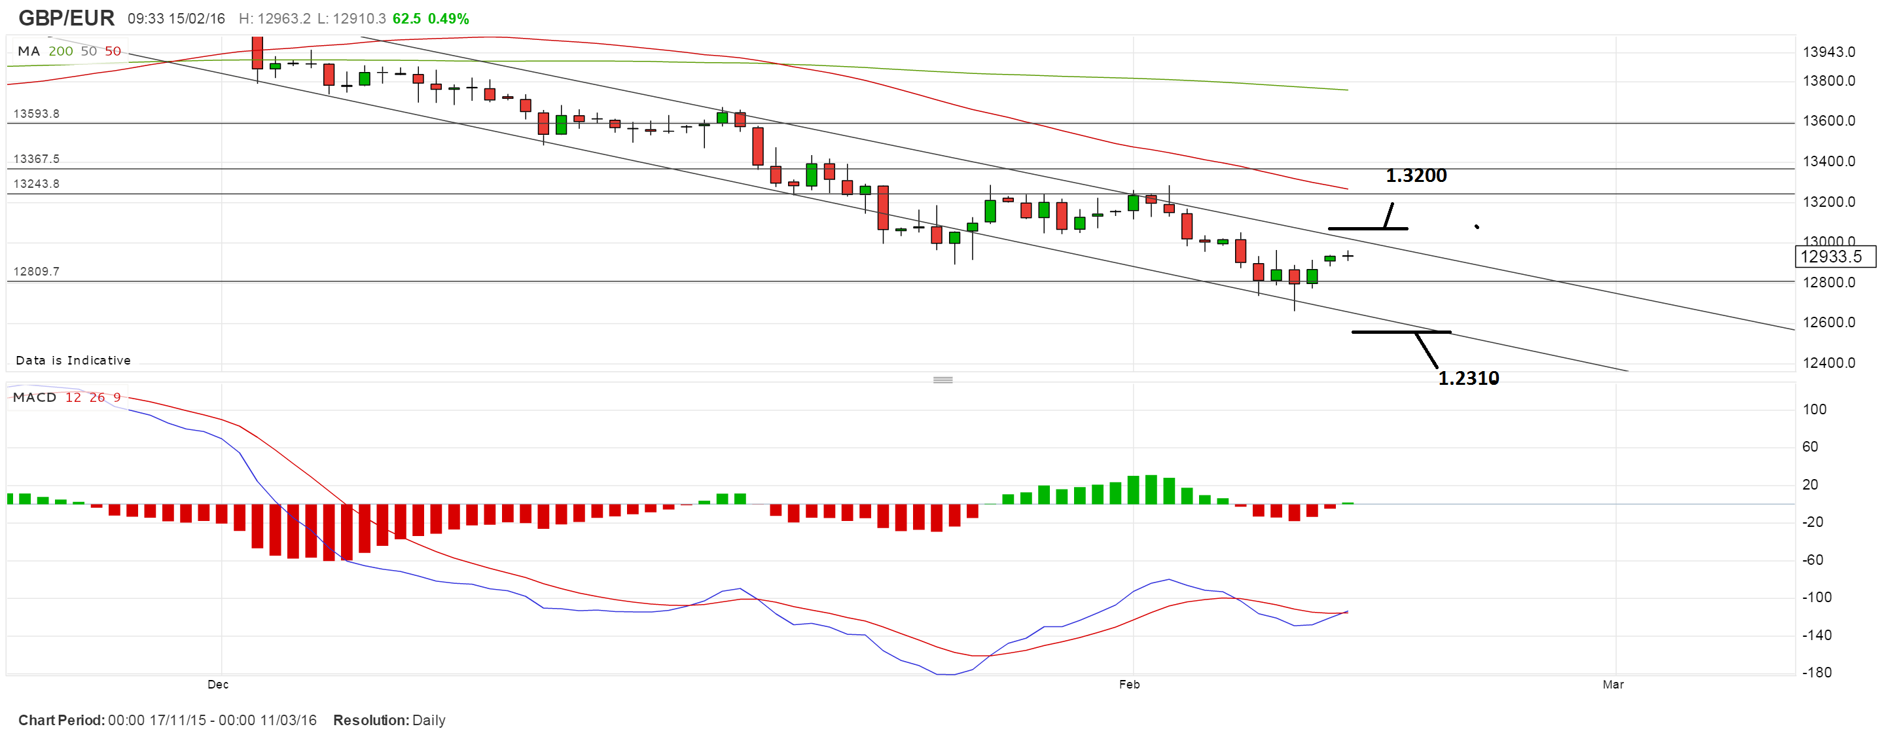The image size is (1885, 735).
Task: Select the 1.2310 target annotation
Action: coord(1468,378)
